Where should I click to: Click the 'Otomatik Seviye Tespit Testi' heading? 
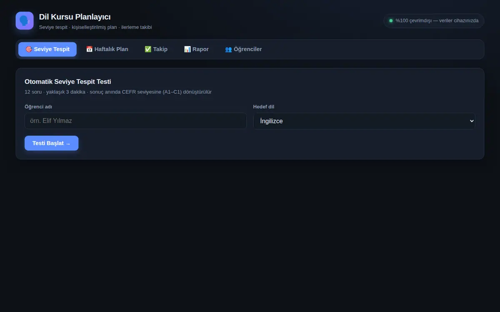click(68, 82)
